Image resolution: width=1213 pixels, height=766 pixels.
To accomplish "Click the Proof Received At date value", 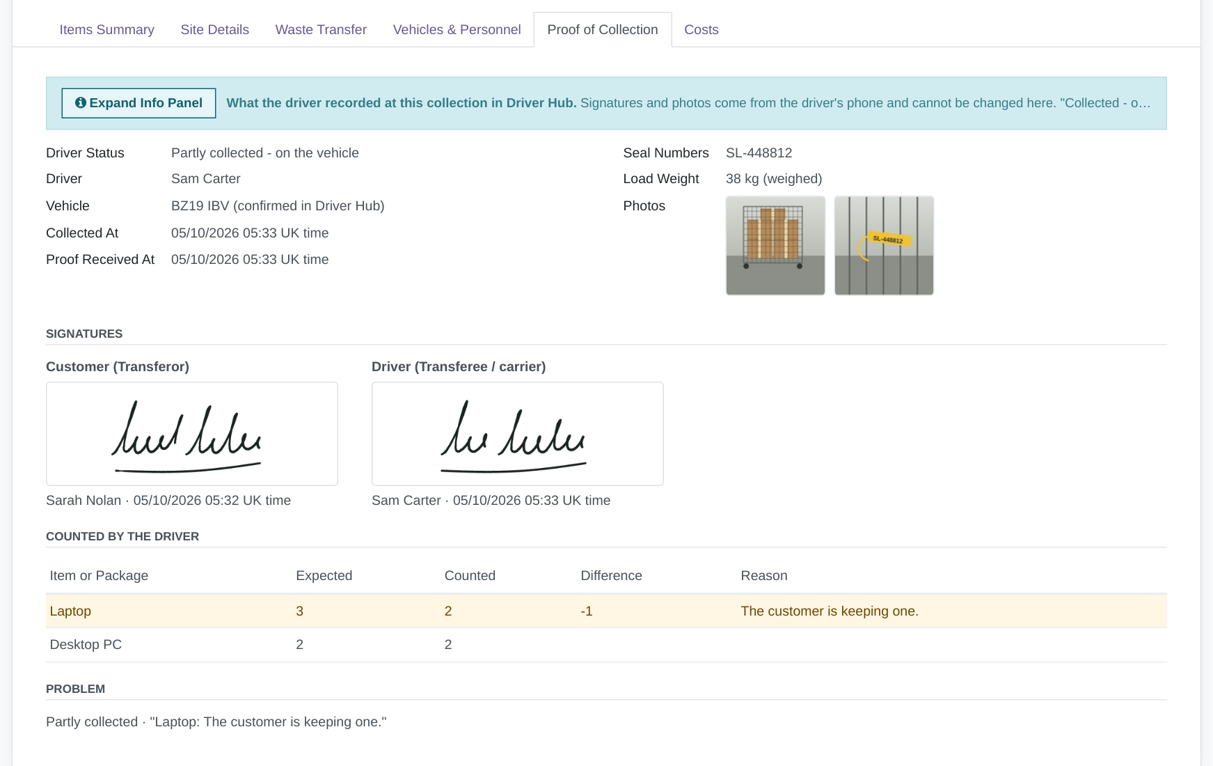I will point(250,260).
